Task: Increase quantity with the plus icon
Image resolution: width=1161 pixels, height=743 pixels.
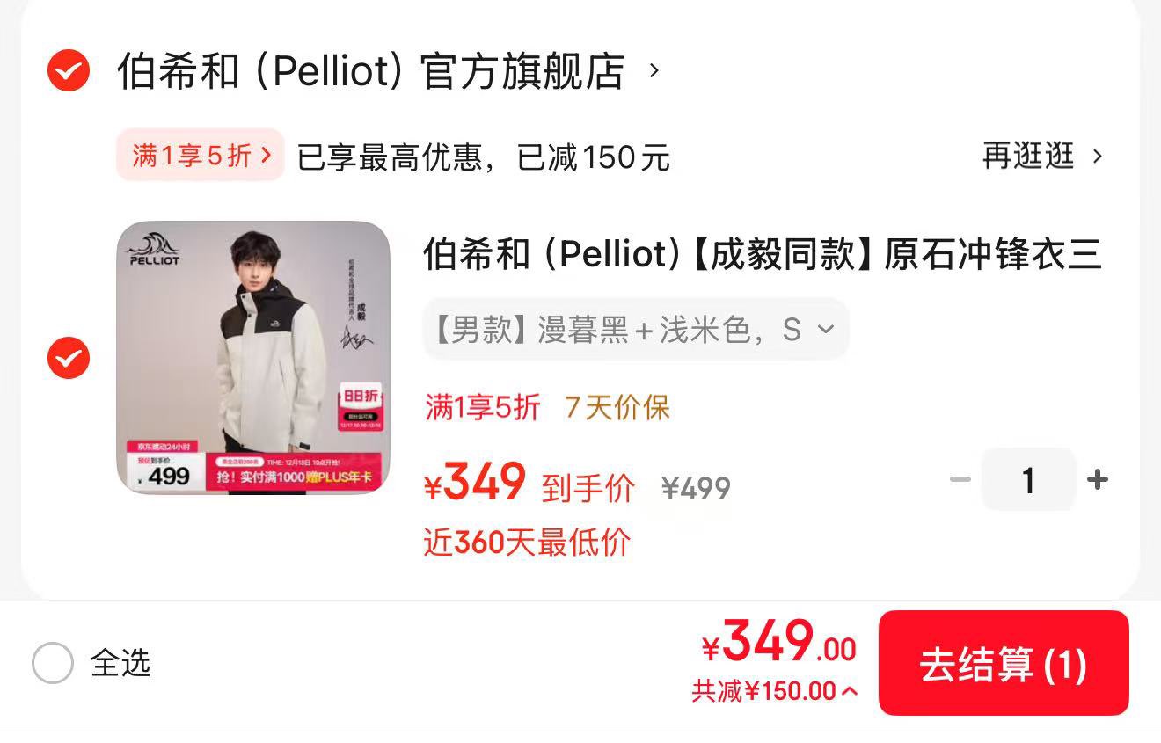Action: coord(1097,480)
